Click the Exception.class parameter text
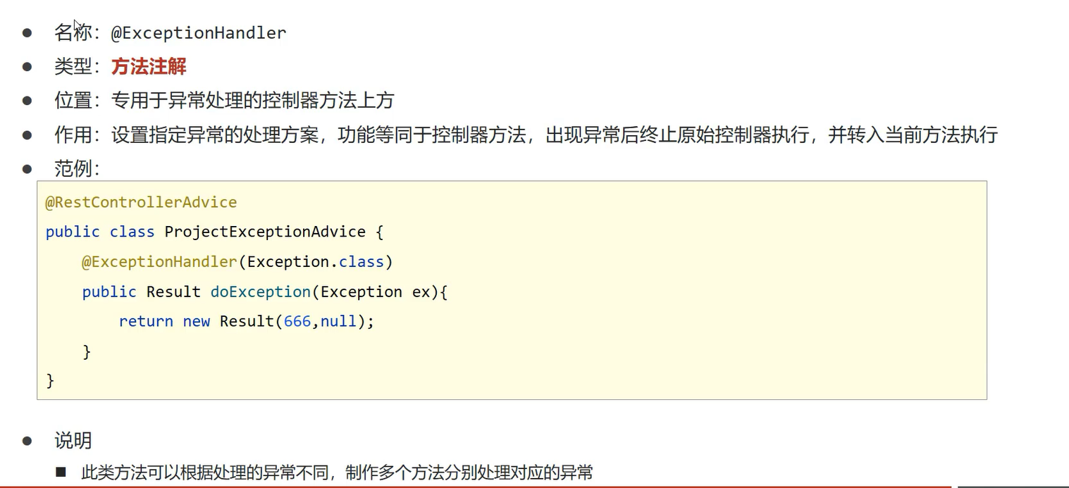This screenshot has height=488, width=1069. (316, 262)
